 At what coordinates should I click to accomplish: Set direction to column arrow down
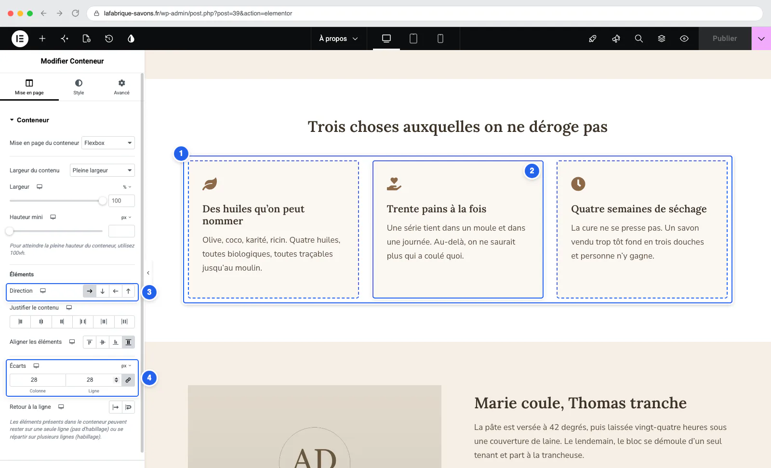tap(103, 291)
